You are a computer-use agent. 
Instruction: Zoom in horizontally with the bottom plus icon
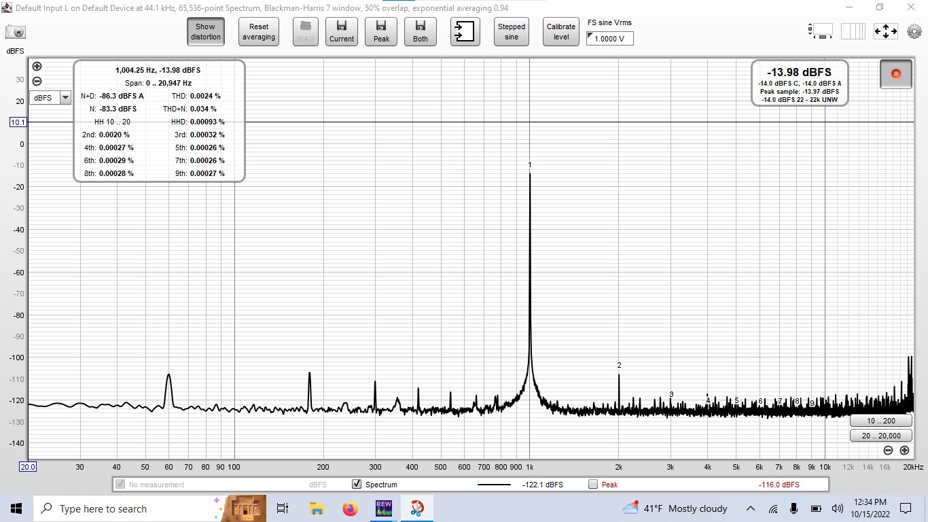(x=904, y=451)
